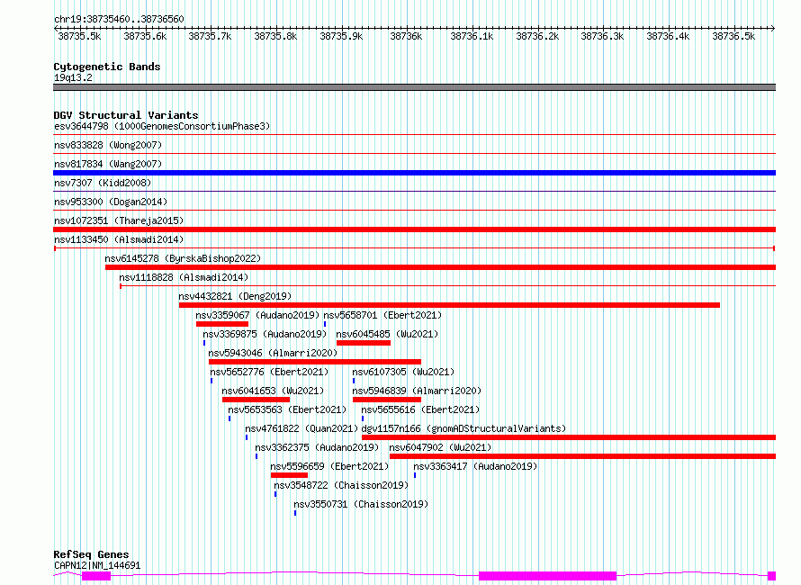The height and width of the screenshot is (585, 801).
Task: Click the nsv6041653 (Wu2021) label
Action: tap(273, 391)
